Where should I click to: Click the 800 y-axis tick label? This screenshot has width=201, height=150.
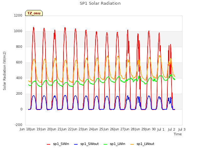[x=19, y=47]
